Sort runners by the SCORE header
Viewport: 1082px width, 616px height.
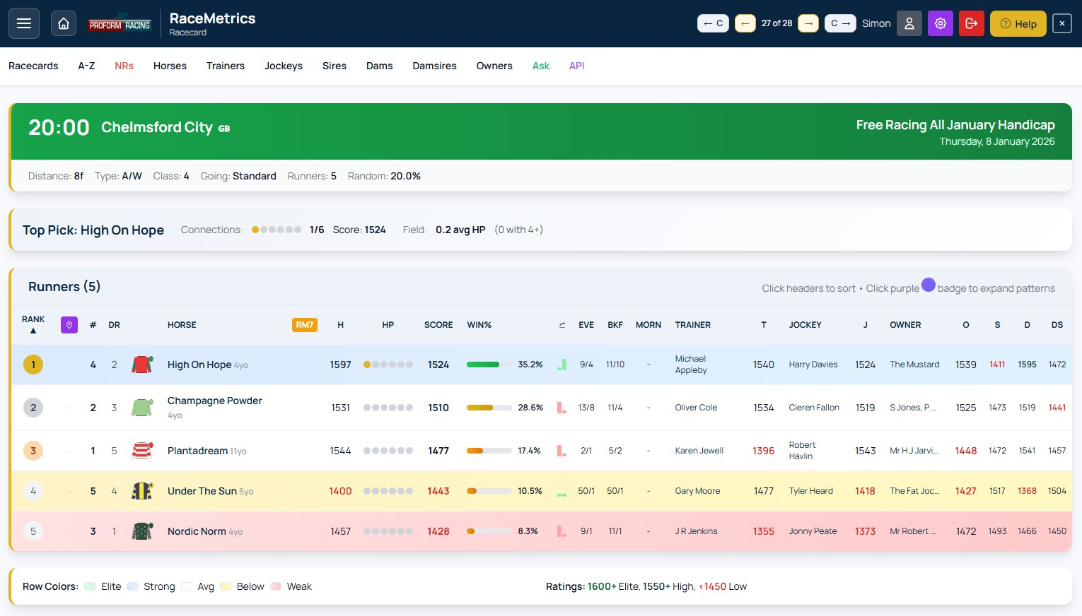click(x=438, y=325)
